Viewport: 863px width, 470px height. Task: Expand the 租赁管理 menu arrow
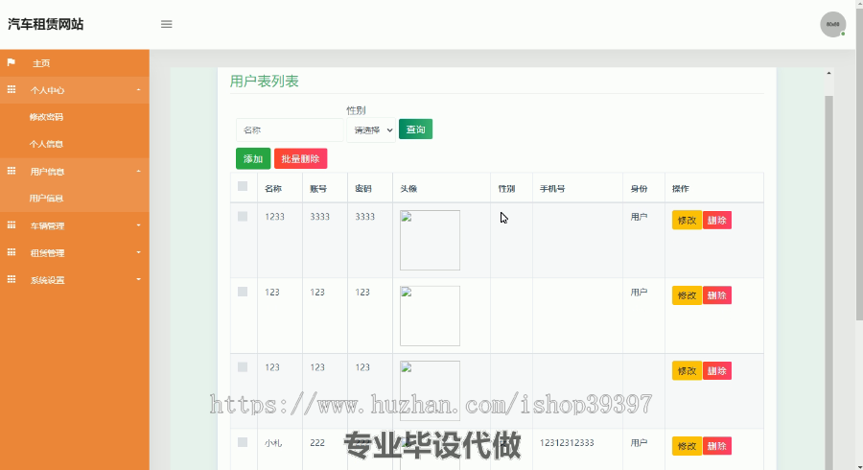[x=139, y=252]
